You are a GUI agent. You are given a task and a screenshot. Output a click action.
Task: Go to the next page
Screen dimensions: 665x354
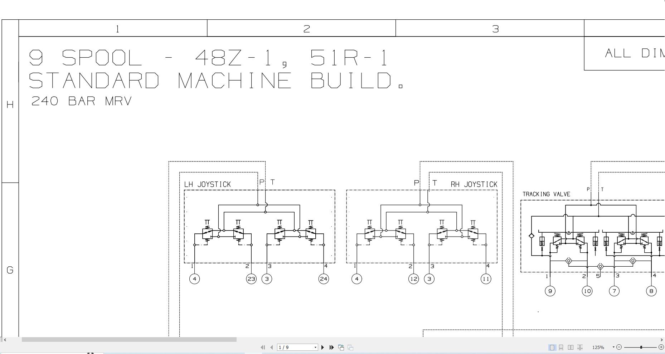(x=323, y=347)
